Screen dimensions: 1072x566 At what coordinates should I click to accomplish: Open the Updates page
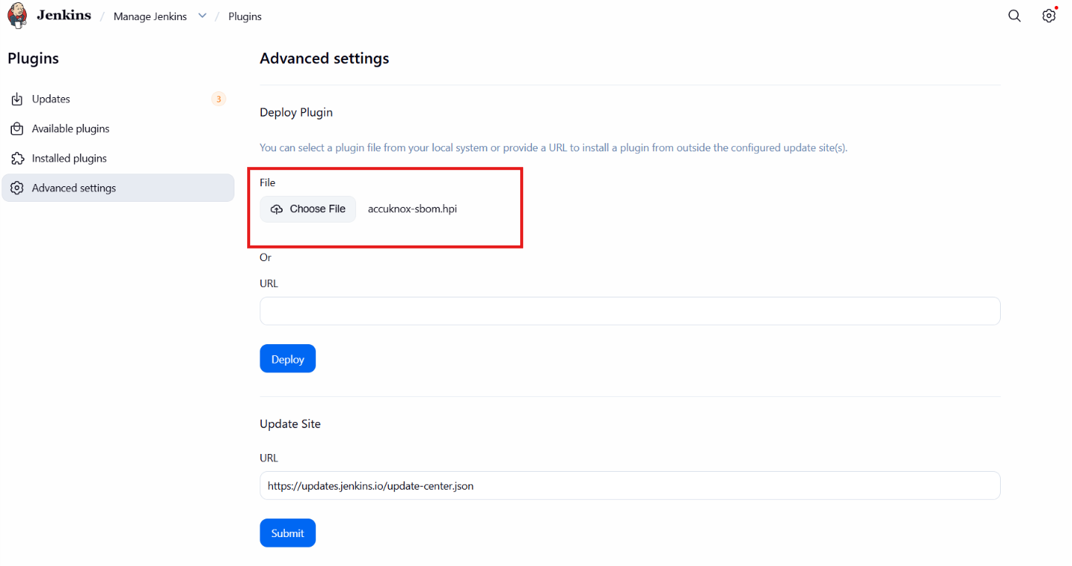[118, 99]
